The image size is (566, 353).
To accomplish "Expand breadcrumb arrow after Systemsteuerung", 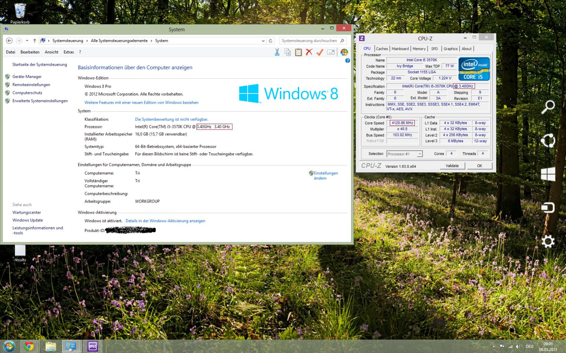I will click(87, 41).
